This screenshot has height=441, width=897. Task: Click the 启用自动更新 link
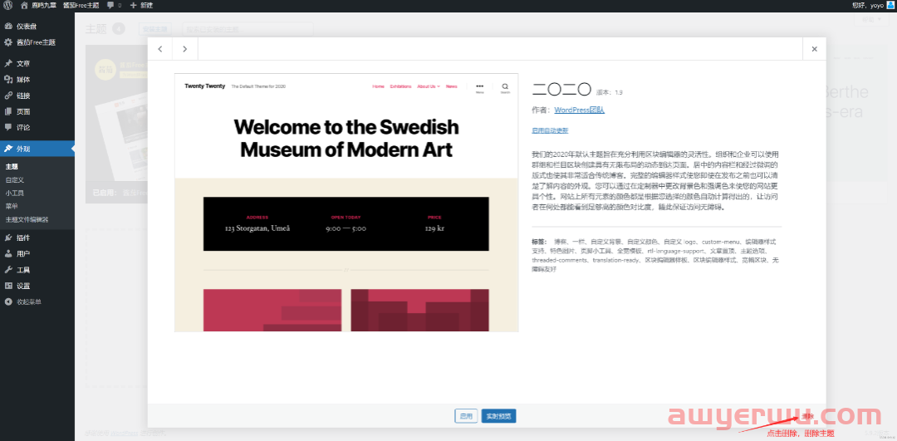[550, 130]
